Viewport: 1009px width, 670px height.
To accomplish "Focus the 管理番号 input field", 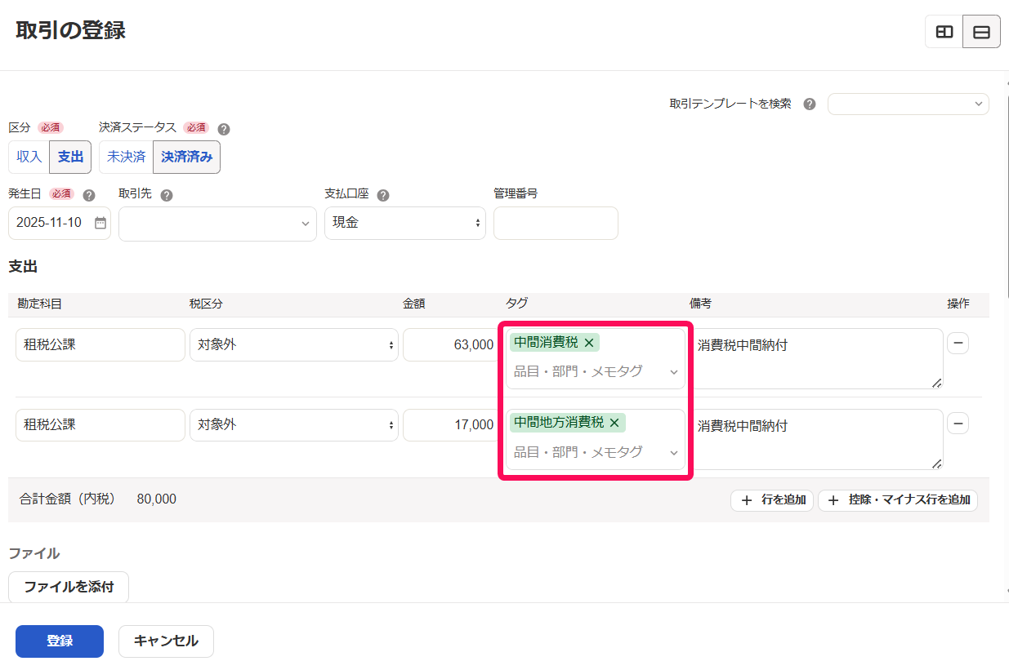I will tap(556, 223).
